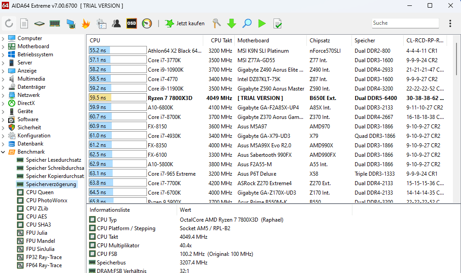Screen dimensions: 461x273
Task: Open Speicher Lesedurchsatz benchmark
Action: coord(53,160)
